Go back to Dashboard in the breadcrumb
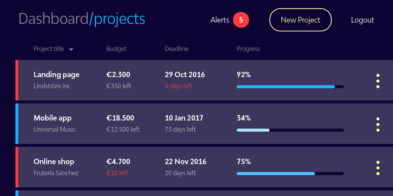393x196 pixels. (53, 19)
